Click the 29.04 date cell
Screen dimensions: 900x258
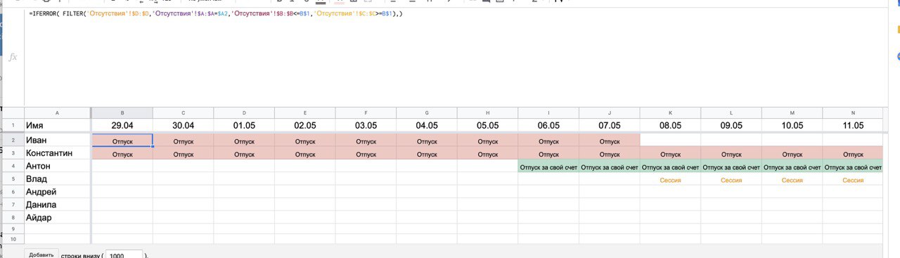[x=122, y=126]
